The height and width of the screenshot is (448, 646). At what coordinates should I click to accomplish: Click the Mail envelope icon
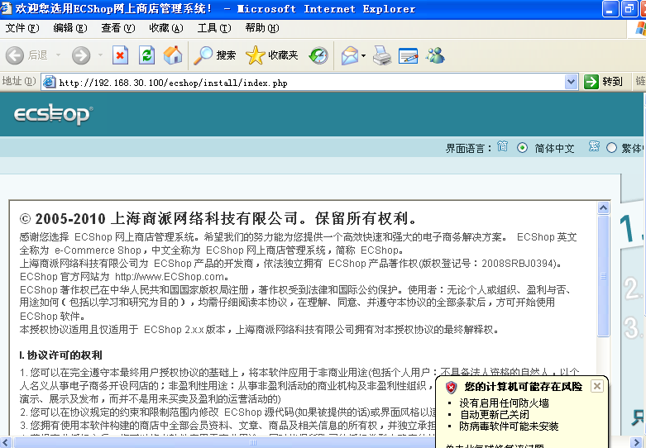click(349, 55)
